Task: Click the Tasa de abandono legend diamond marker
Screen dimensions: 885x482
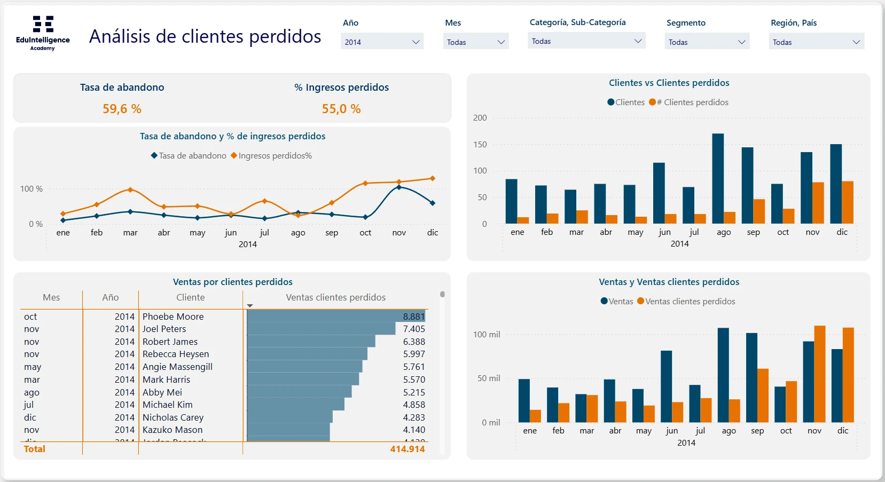Action: coord(154,155)
